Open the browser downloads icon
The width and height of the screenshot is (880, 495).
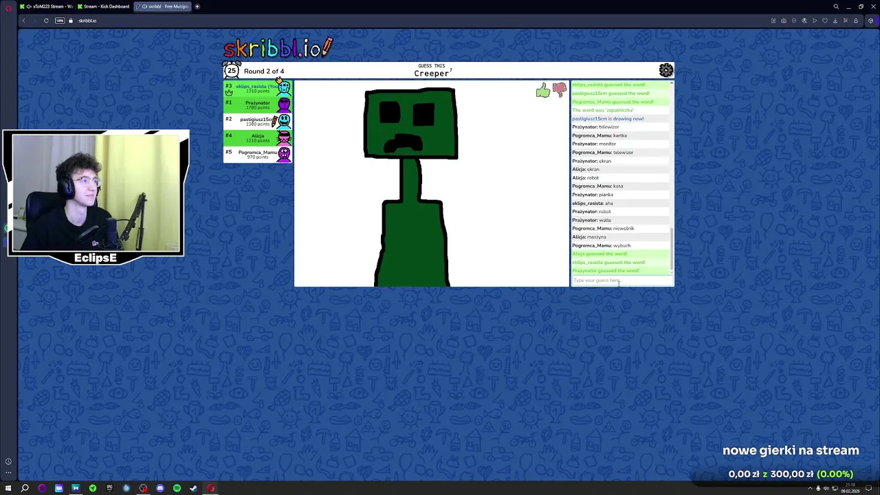(x=835, y=21)
